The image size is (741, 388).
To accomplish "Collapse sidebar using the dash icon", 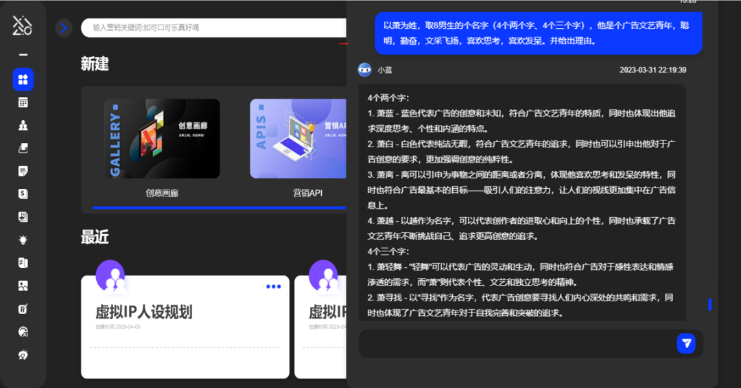I will pyautogui.click(x=23, y=55).
